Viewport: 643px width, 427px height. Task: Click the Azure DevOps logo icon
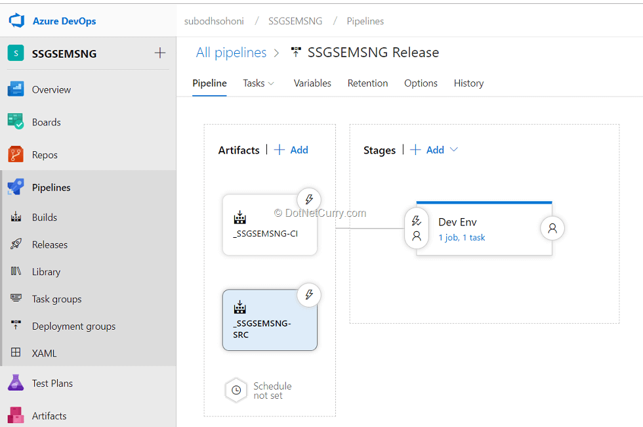17,20
